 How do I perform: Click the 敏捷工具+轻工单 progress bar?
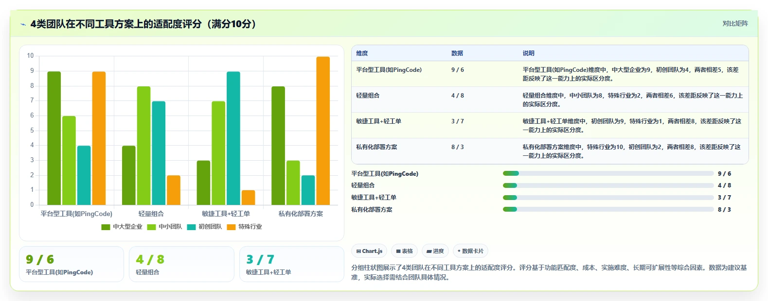[608, 198]
